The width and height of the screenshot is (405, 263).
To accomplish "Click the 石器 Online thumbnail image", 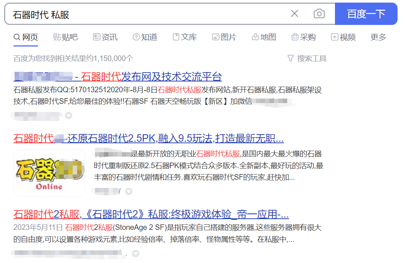I will tap(49, 173).
